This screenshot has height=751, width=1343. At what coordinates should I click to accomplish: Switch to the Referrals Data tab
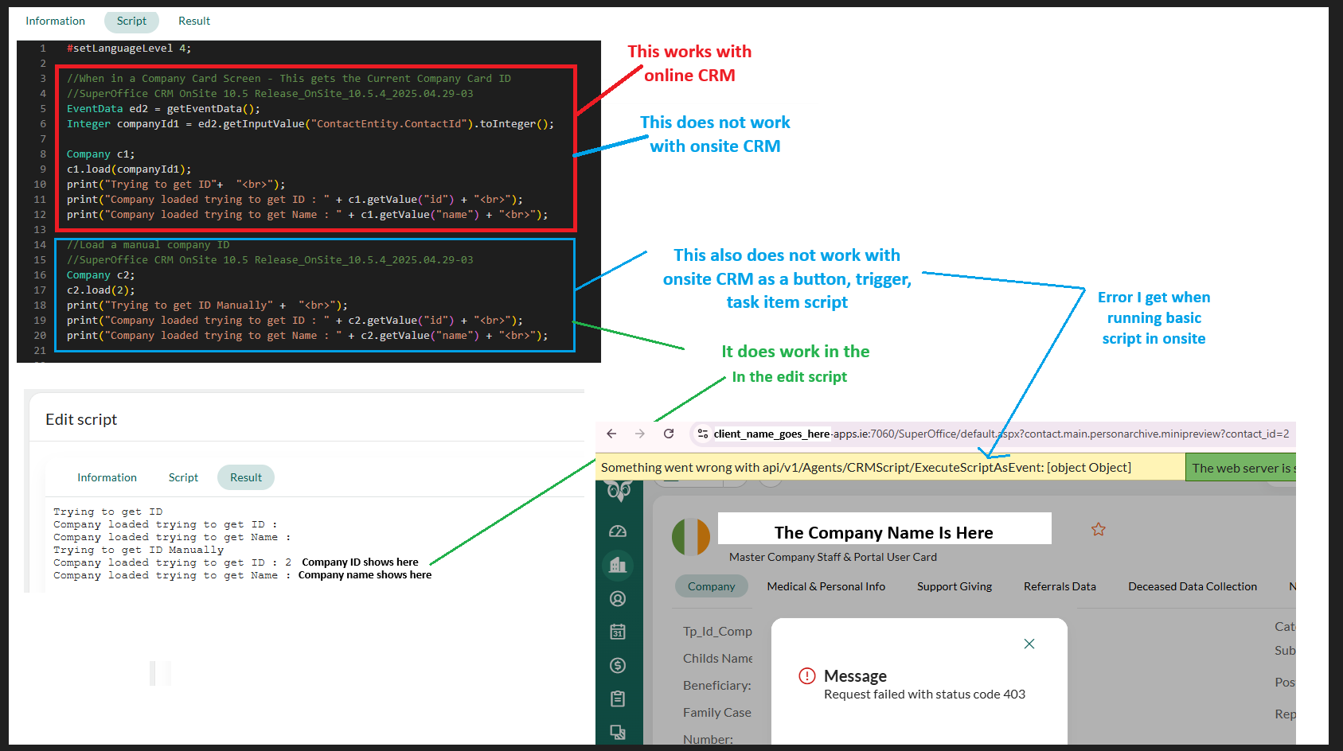coord(1059,586)
